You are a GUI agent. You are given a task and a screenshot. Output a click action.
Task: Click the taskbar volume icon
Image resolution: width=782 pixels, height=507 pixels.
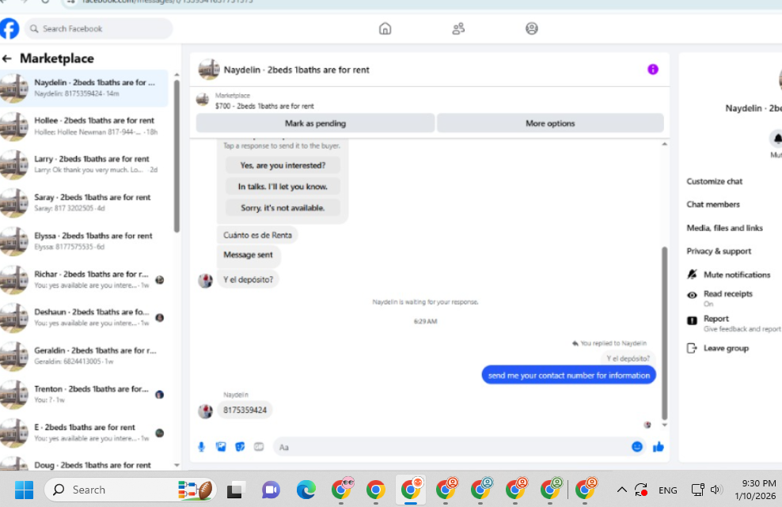tap(716, 490)
